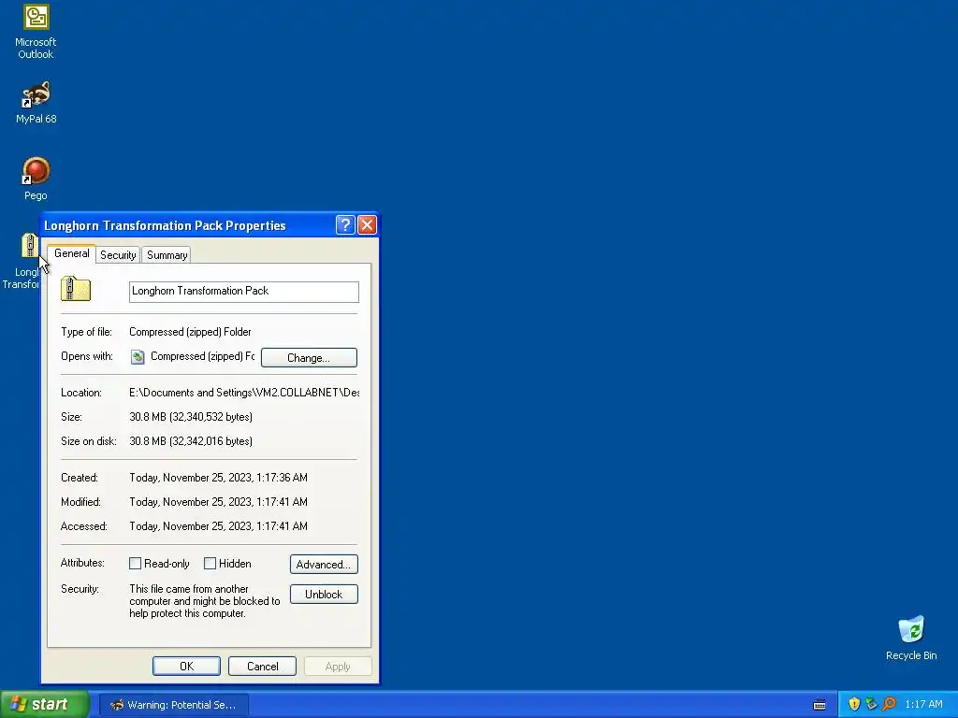Click the security message about blocked file
The width and height of the screenshot is (958, 718).
point(205,601)
